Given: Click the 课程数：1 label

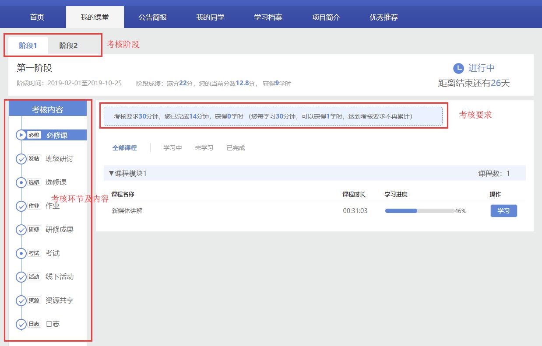Looking at the screenshot, I should pyautogui.click(x=494, y=174).
